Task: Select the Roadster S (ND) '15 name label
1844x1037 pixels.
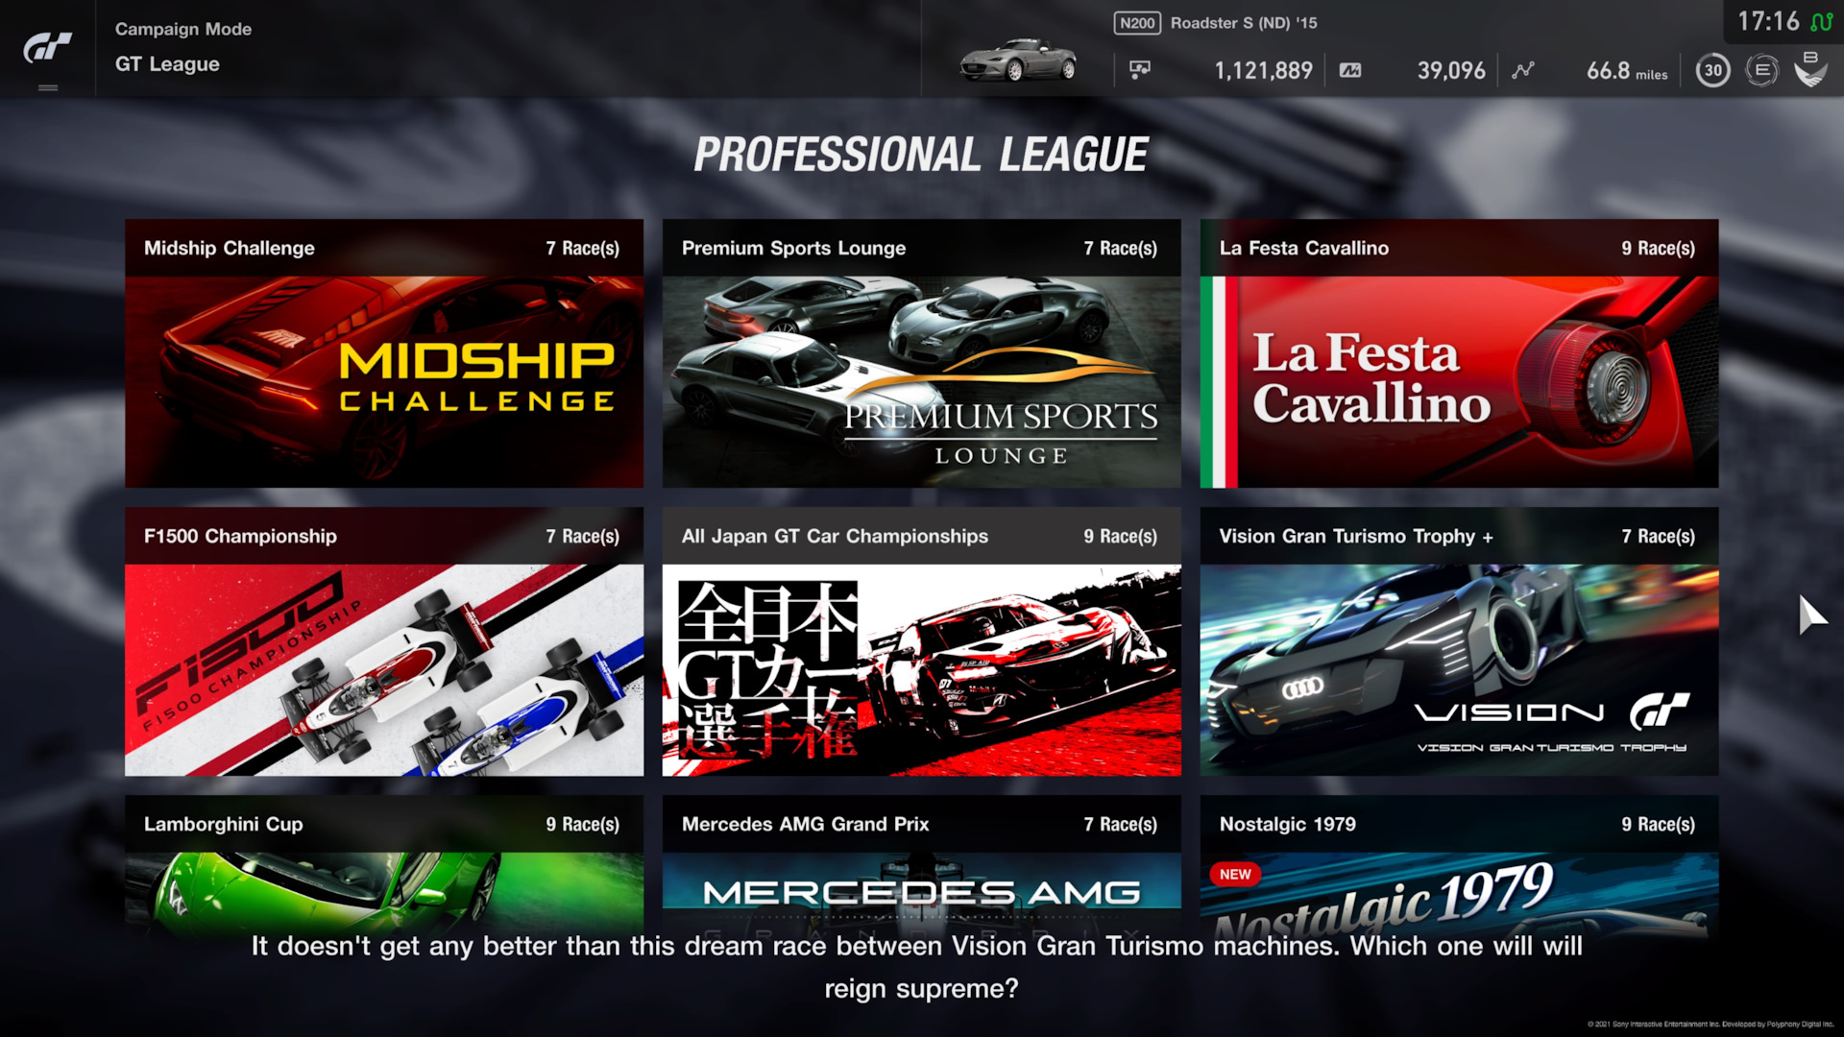Action: pyautogui.click(x=1243, y=22)
